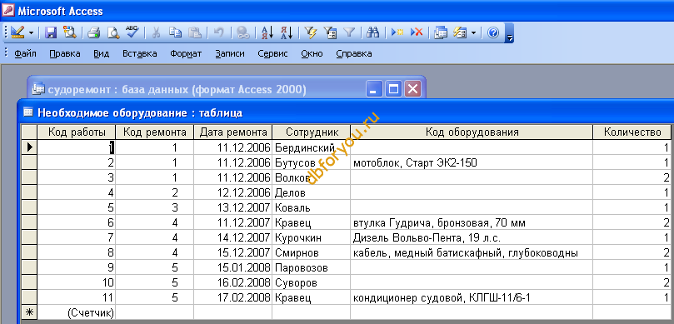
Task: Switch to Design view via the View icon
Action: pyautogui.click(x=17, y=32)
